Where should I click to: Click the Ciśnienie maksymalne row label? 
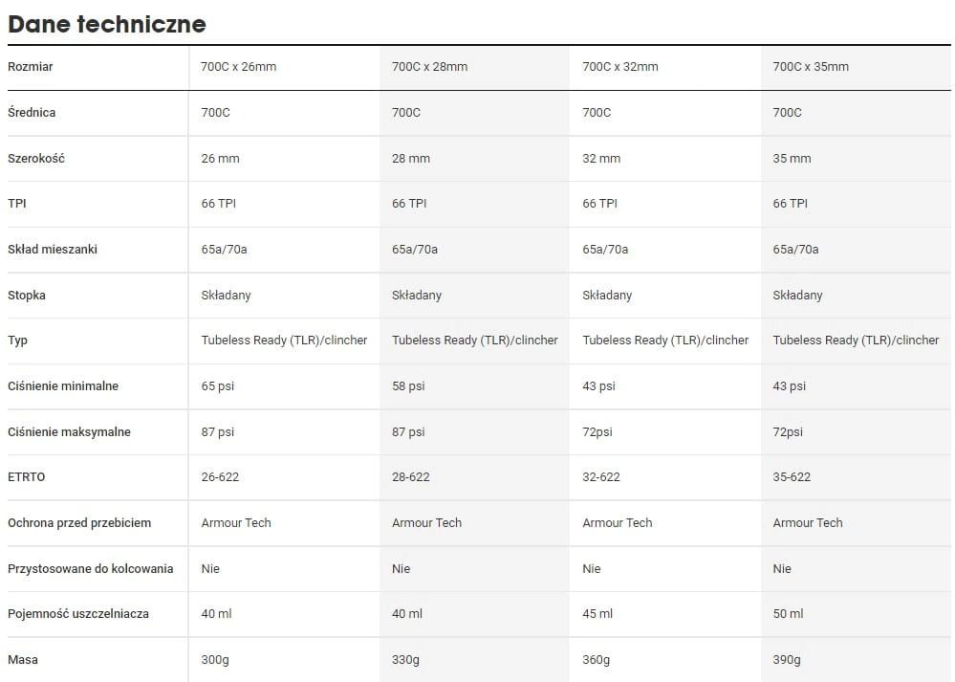click(69, 431)
